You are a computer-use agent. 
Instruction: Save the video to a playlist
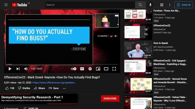click(x=54, y=88)
